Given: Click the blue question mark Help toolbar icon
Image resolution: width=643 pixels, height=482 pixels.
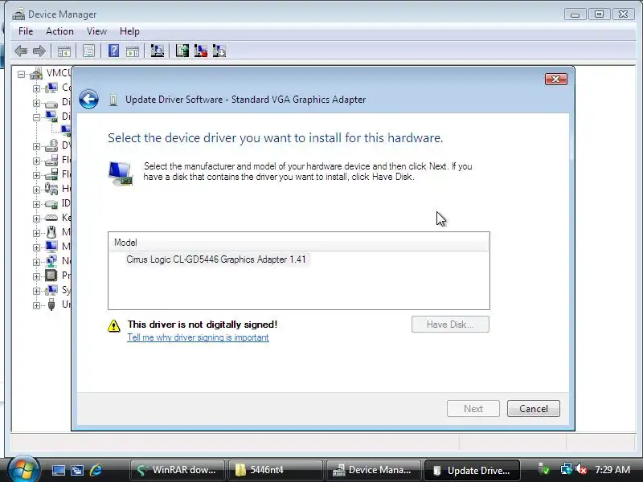Looking at the screenshot, I should point(113,51).
